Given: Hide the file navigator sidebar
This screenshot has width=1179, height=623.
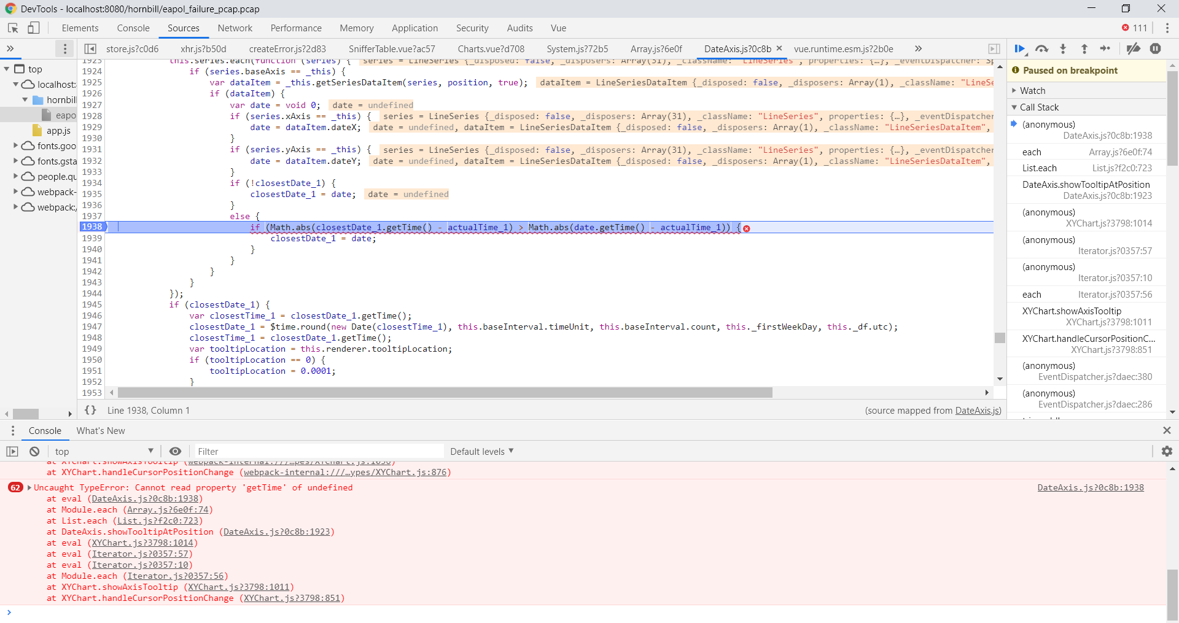Looking at the screenshot, I should [x=90, y=48].
